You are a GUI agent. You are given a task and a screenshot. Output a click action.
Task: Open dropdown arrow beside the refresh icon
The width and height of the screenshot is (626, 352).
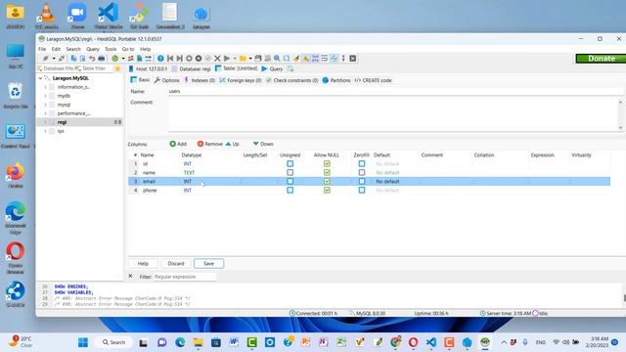(x=123, y=59)
